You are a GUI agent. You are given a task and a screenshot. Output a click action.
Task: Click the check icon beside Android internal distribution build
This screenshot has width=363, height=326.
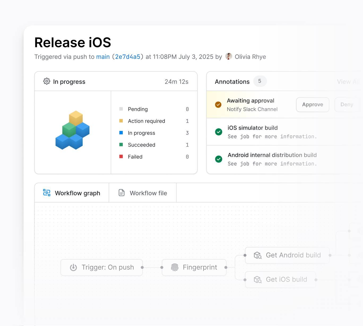click(x=218, y=159)
